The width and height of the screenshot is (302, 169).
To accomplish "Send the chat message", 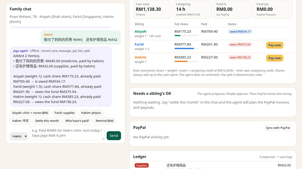I will 114,136.
